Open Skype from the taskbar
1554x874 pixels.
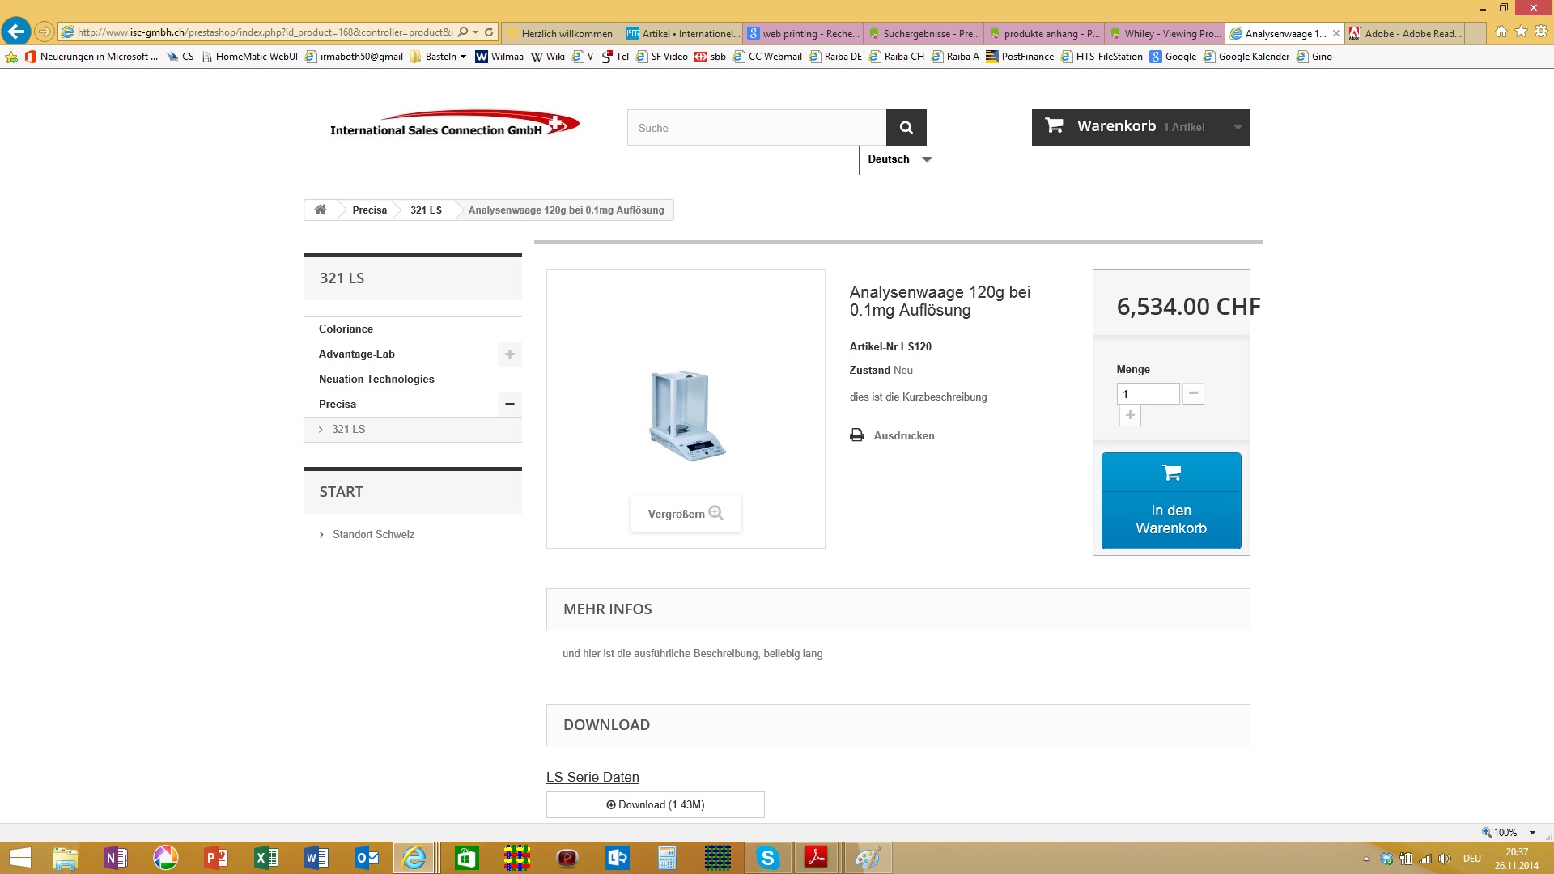click(767, 858)
